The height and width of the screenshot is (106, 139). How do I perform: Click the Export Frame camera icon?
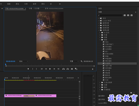(72, 69)
